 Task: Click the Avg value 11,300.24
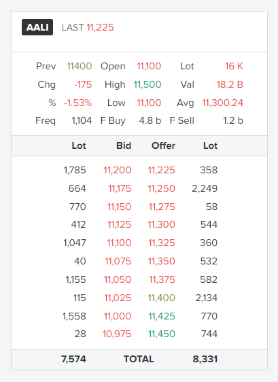click(x=223, y=103)
